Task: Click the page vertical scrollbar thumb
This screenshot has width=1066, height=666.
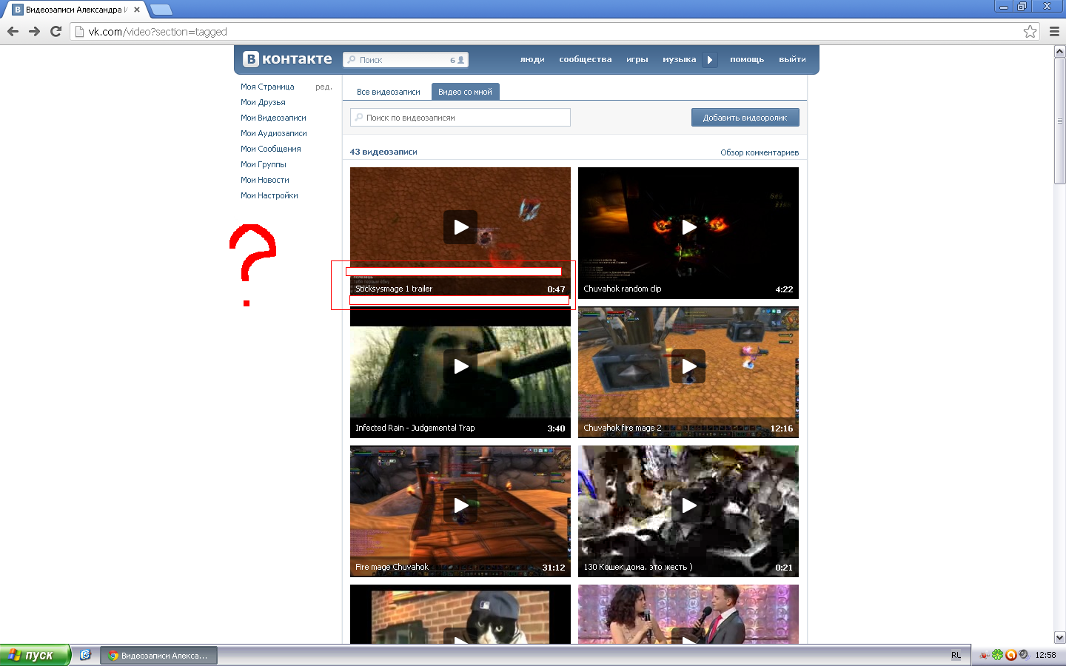Action: pyautogui.click(x=1059, y=121)
